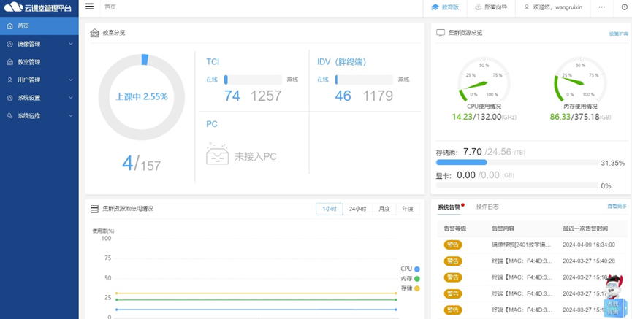The image size is (632, 319).
Task: Click the 存储池 usage progress bar
Action: click(x=516, y=163)
